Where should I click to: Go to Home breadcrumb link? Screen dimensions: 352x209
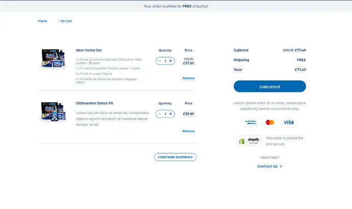click(42, 21)
